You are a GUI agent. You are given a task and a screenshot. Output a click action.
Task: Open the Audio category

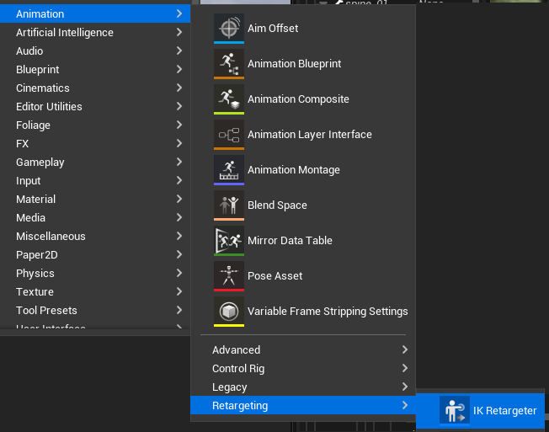[x=95, y=51]
